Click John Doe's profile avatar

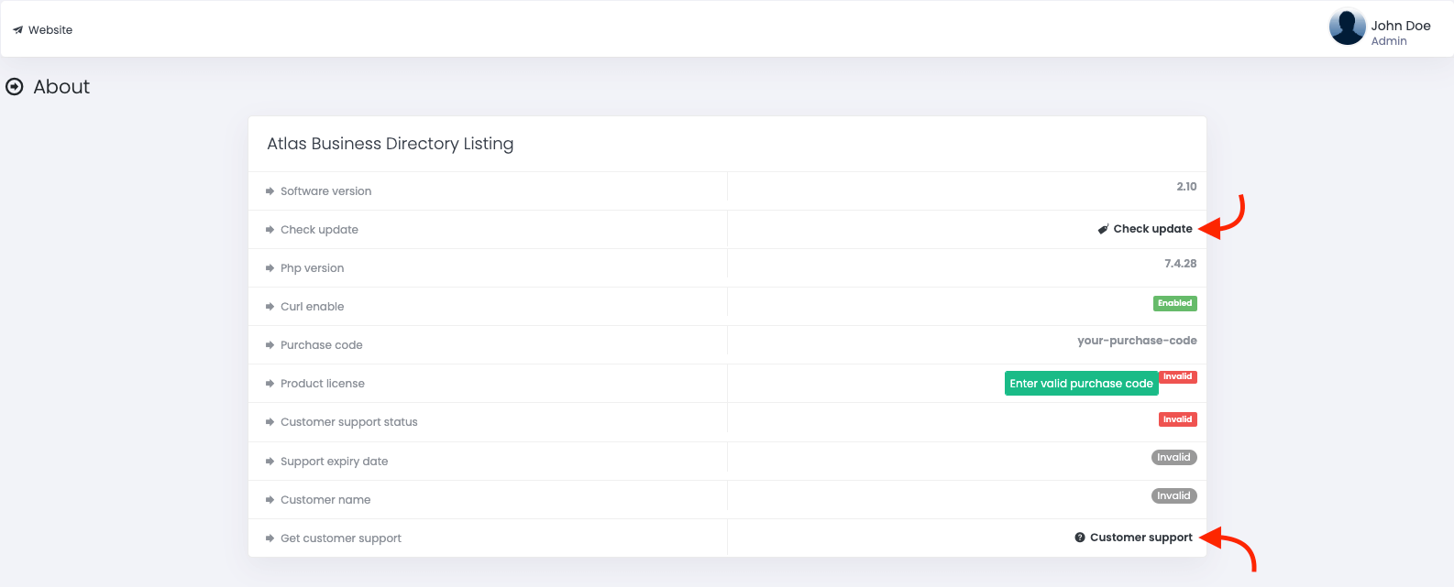[1347, 27]
